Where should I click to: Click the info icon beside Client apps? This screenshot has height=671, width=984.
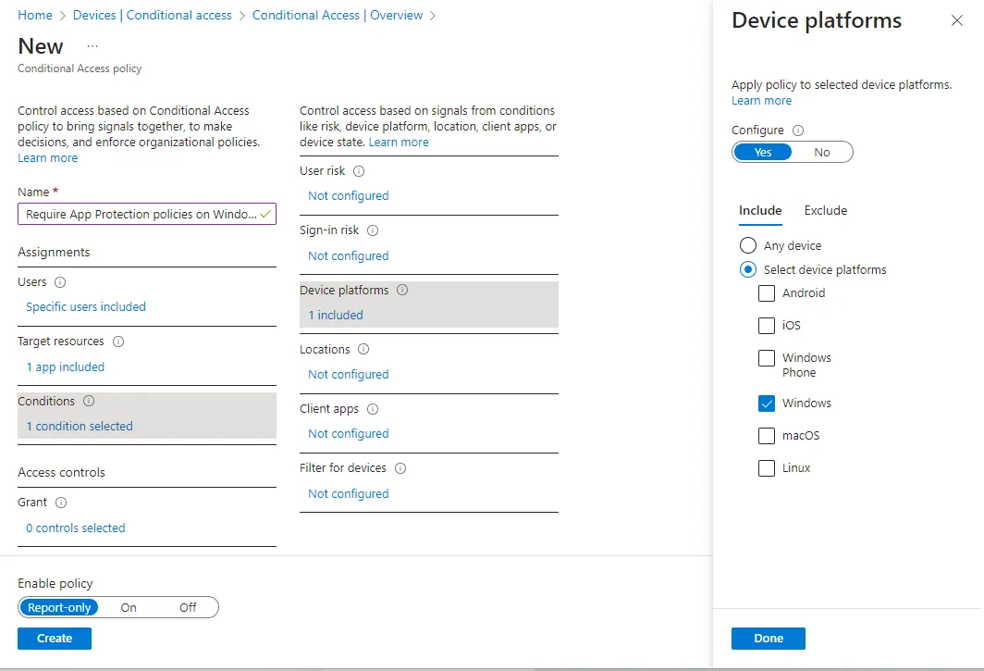pyautogui.click(x=372, y=409)
